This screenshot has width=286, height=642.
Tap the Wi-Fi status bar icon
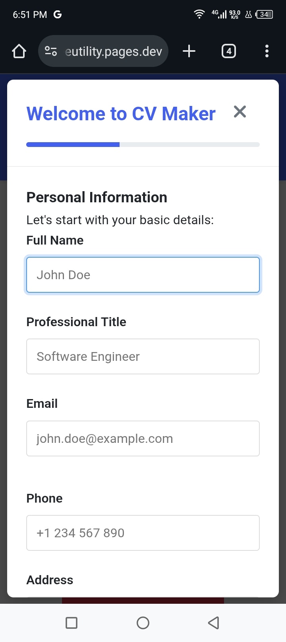pos(199,14)
